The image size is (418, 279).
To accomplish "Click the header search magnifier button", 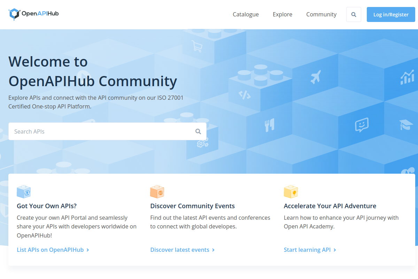I will (x=354, y=15).
